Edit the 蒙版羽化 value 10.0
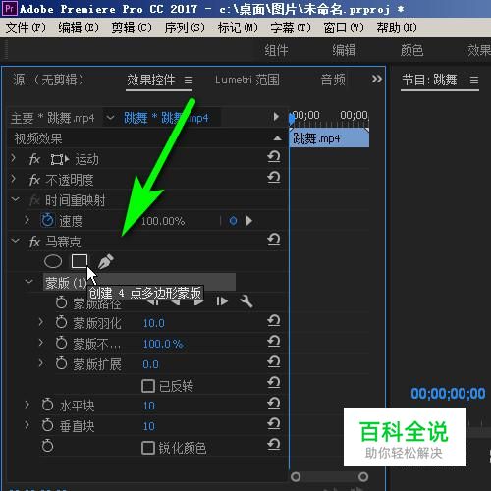The height and width of the screenshot is (491, 491). click(154, 323)
